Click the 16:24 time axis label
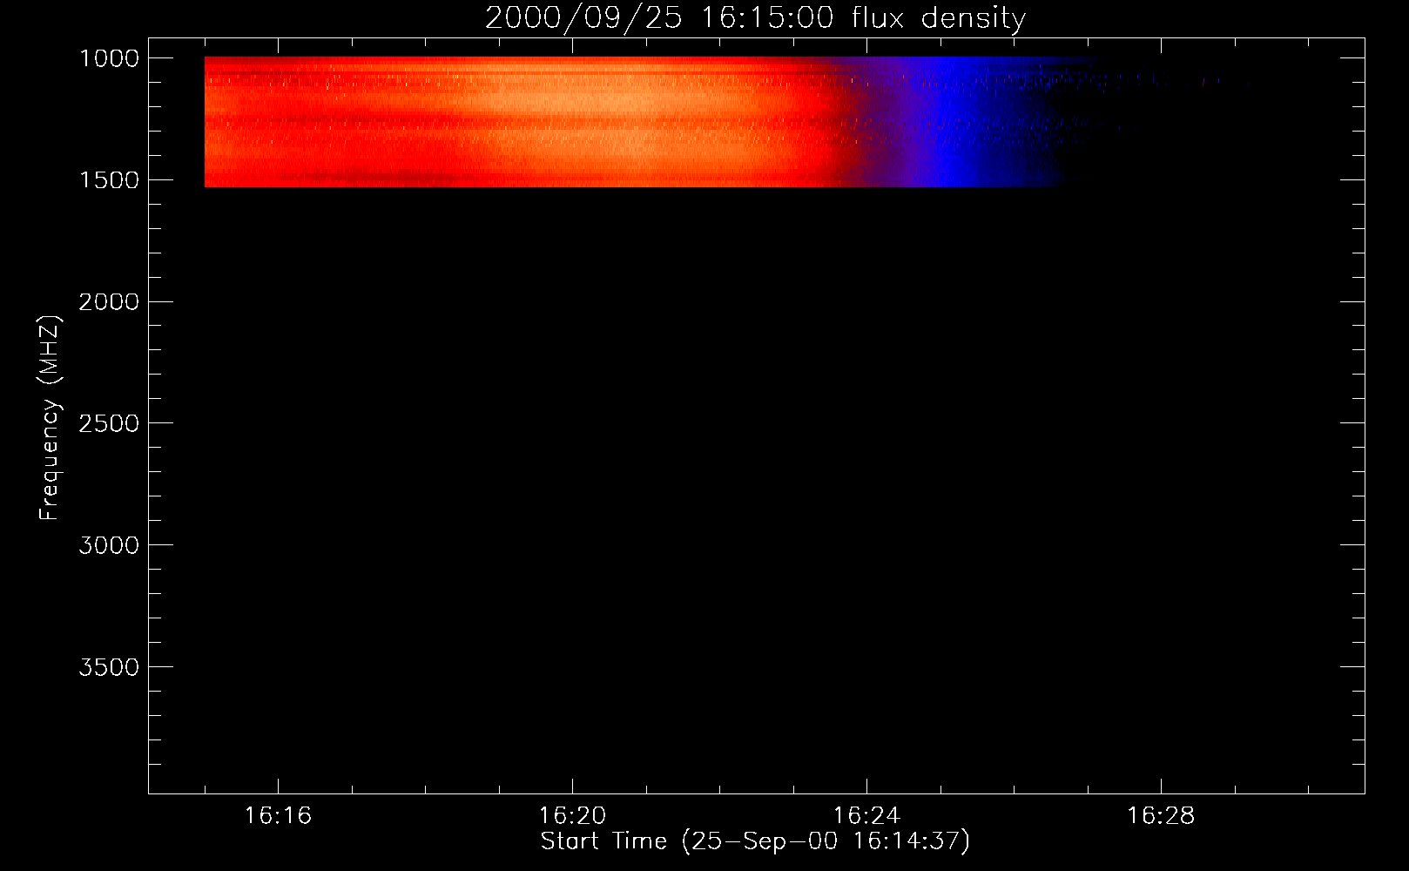 point(866,815)
